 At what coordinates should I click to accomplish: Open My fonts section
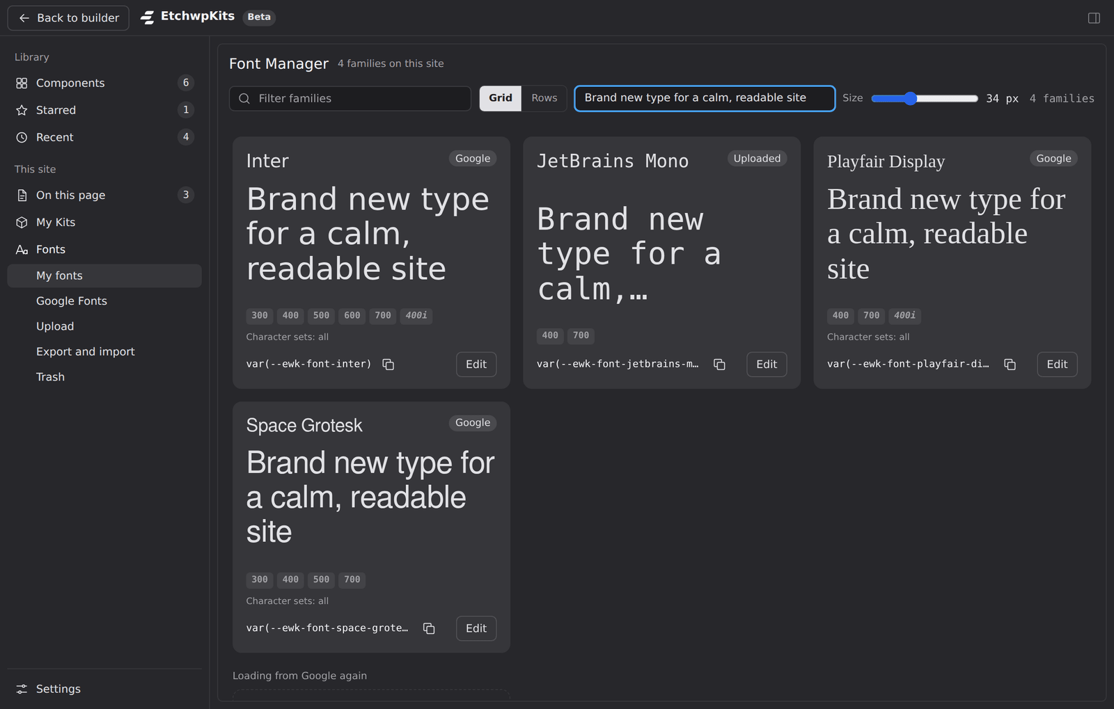tap(104, 276)
